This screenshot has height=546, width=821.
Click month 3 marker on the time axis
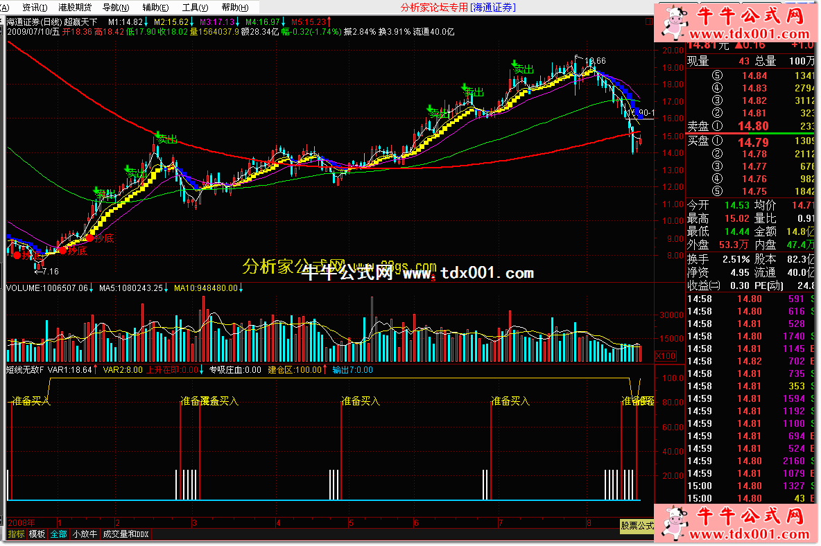[194, 522]
